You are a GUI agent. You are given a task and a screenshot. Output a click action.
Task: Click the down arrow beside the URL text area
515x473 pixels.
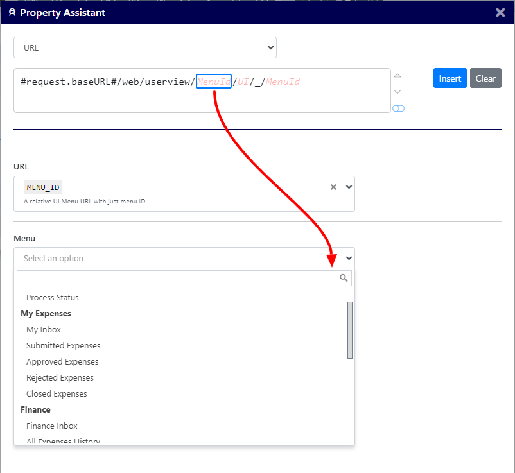click(x=397, y=92)
